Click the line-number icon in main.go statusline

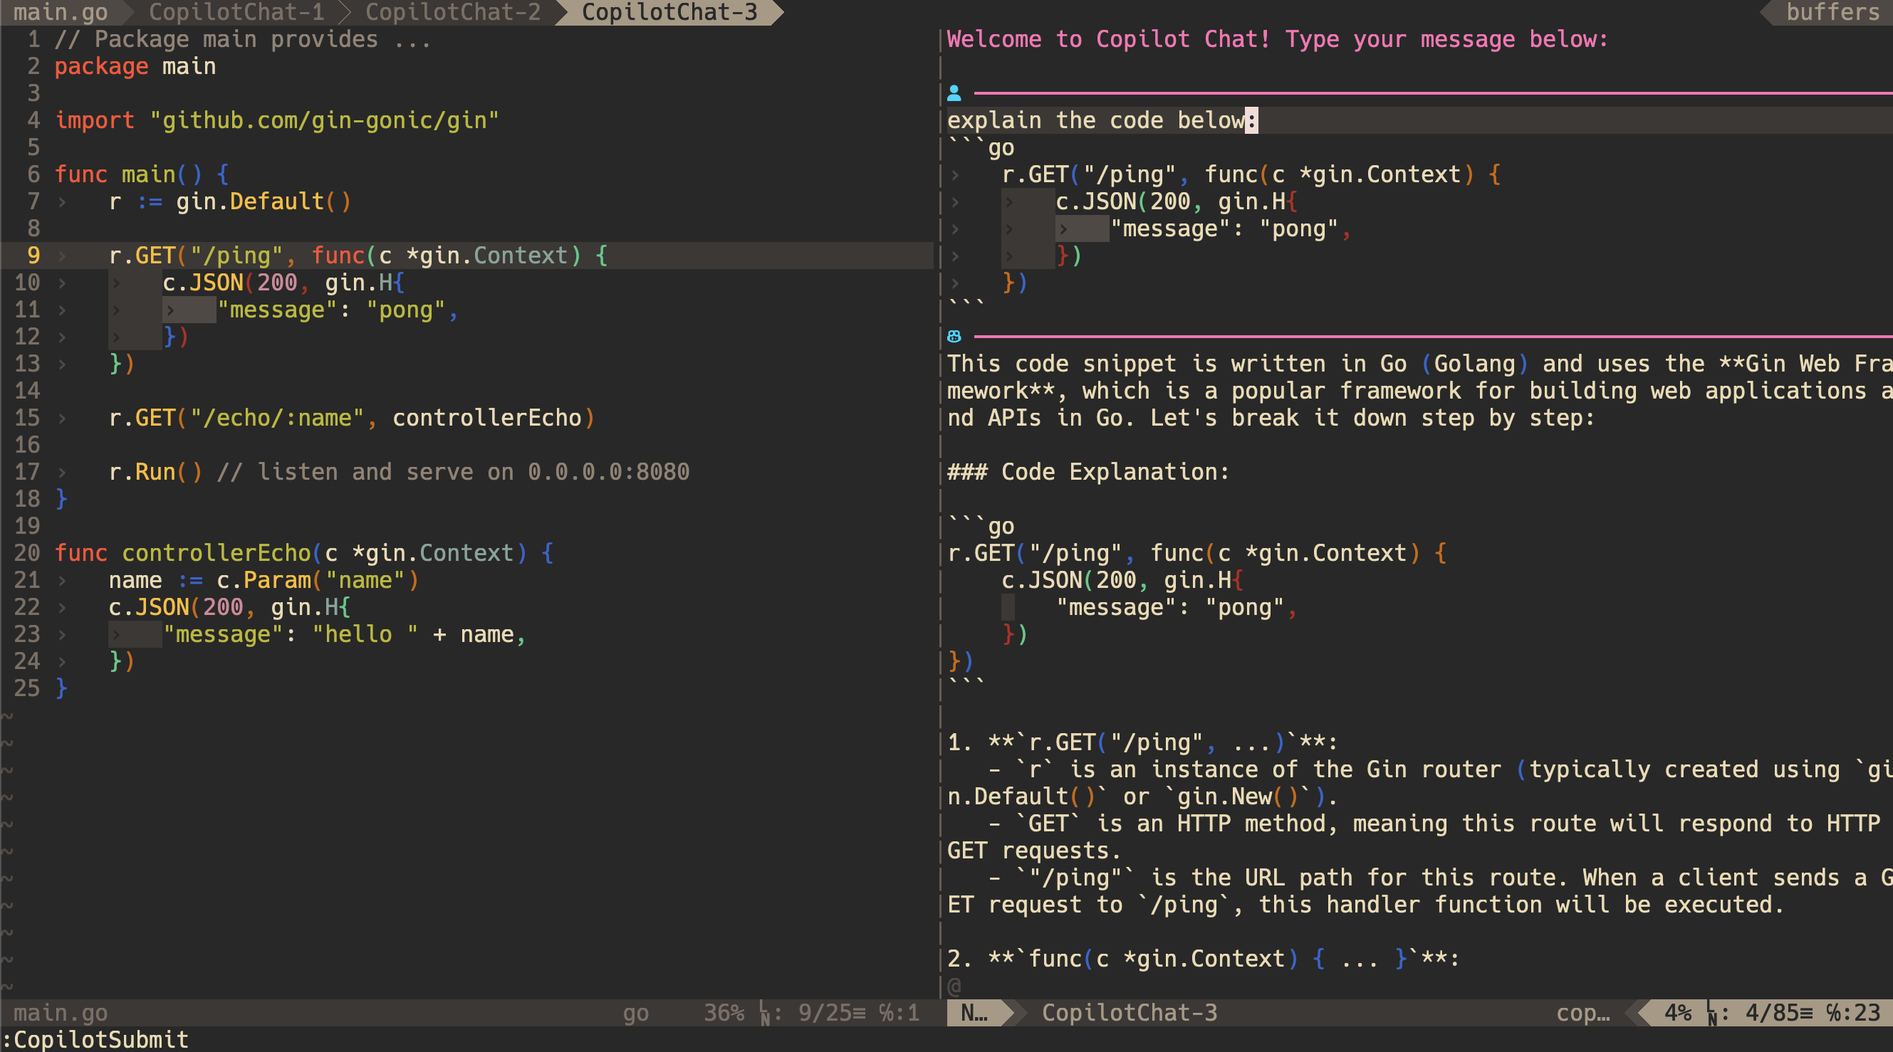point(764,1013)
